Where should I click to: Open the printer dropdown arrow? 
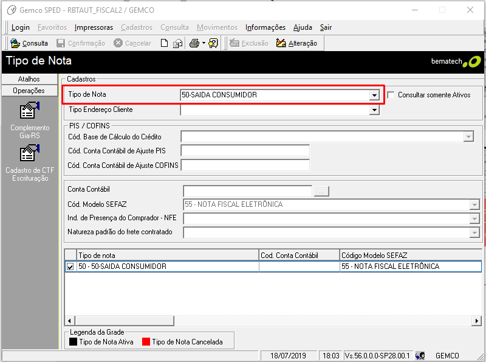coord(204,43)
